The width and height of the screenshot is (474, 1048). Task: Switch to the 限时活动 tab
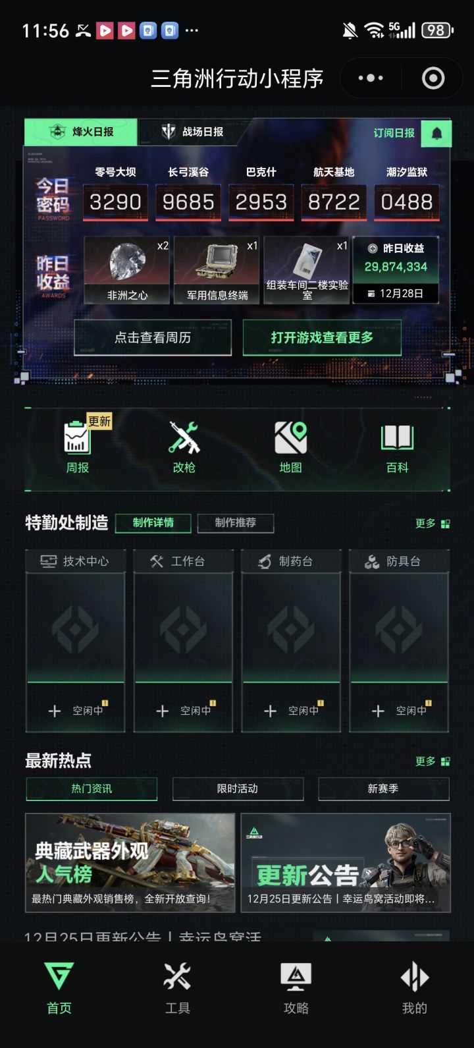(x=238, y=788)
